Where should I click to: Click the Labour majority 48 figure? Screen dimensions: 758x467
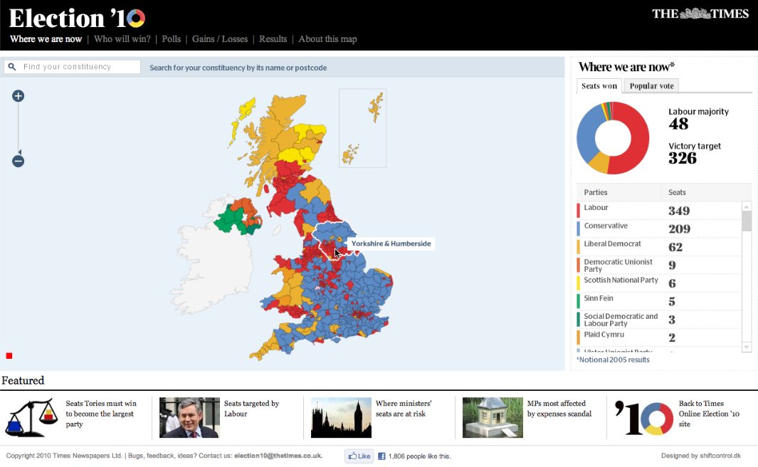click(x=679, y=125)
